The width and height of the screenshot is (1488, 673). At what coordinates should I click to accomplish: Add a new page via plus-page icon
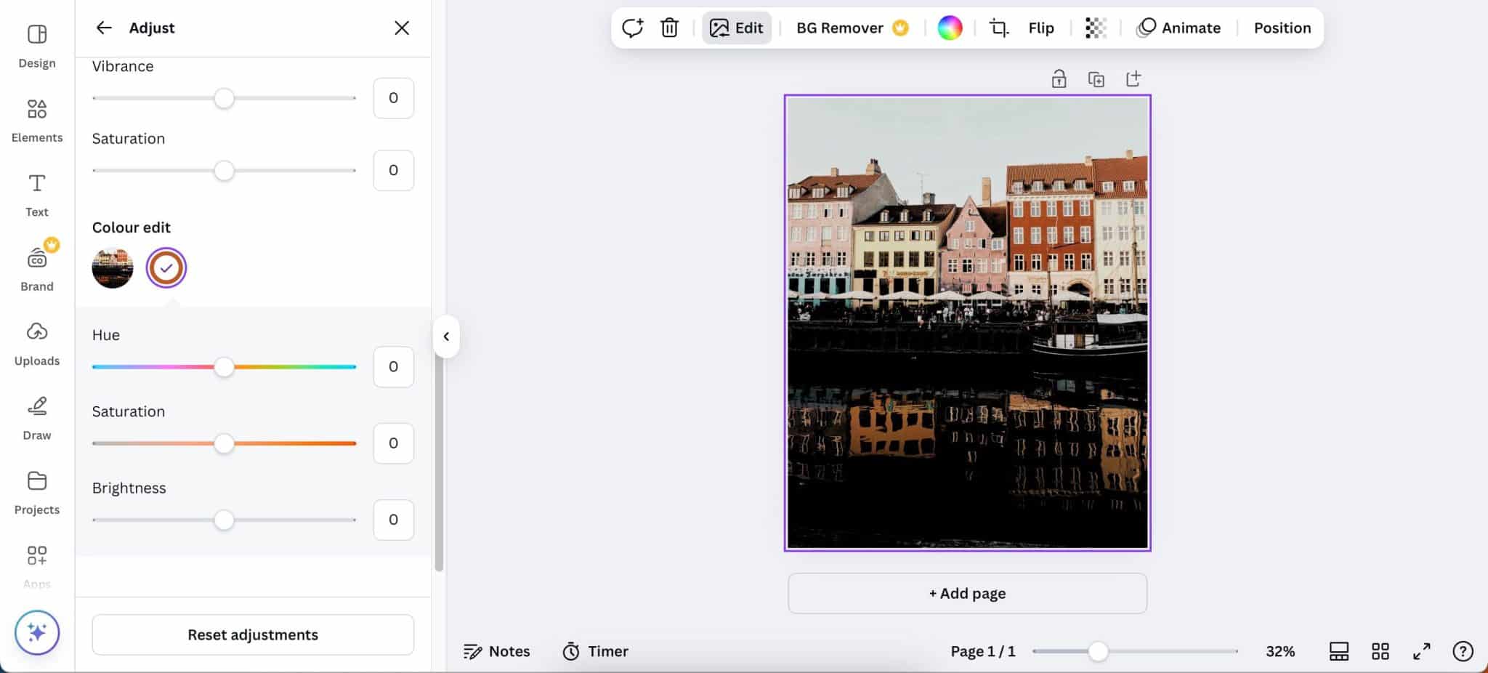pyautogui.click(x=1133, y=78)
